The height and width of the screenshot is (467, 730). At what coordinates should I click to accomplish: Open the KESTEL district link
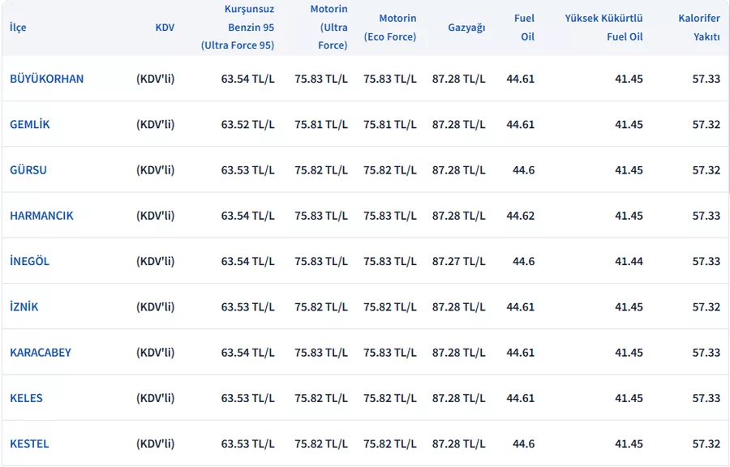pos(29,443)
